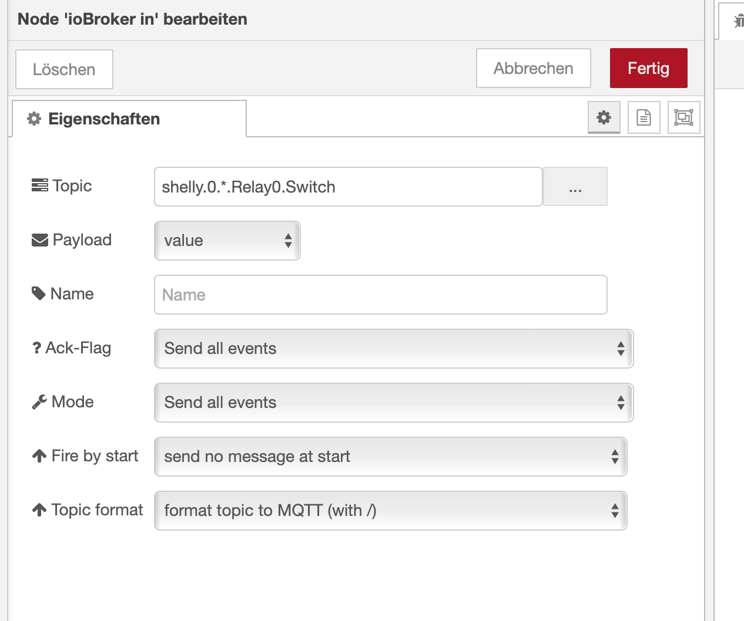The height and width of the screenshot is (621, 744).
Task: Click the Abbrechen button
Action: [533, 68]
